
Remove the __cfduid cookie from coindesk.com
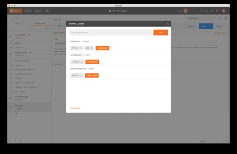tap(82, 62)
